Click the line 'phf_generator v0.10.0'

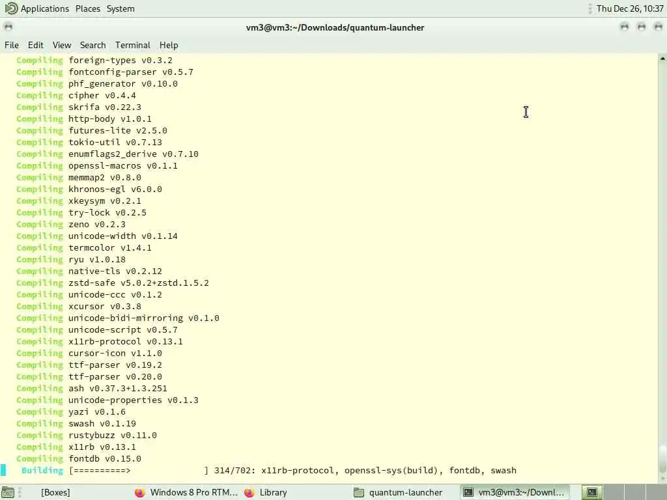click(x=123, y=84)
